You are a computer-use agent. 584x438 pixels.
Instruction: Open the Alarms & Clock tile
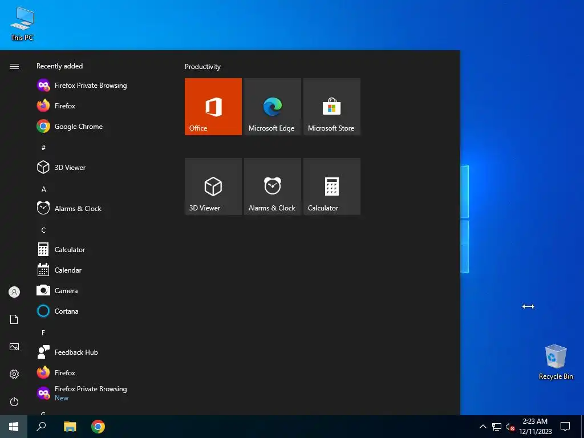272,186
